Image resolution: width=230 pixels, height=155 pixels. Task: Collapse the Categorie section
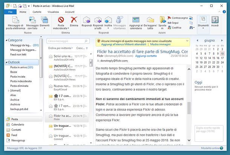coord(6,40)
